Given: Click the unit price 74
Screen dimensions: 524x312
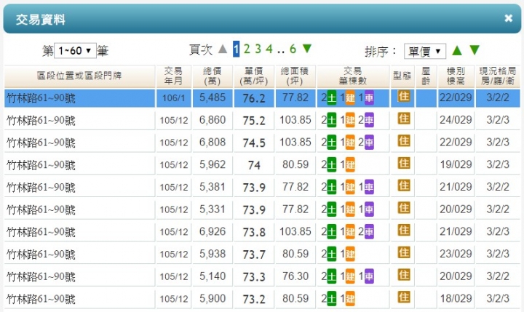Looking at the screenshot, I should pos(254,165).
